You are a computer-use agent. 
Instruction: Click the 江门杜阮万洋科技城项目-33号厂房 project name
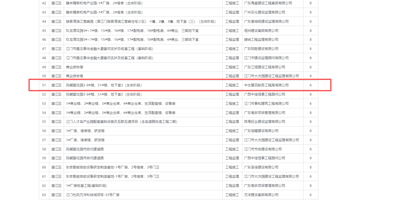[93, 195]
